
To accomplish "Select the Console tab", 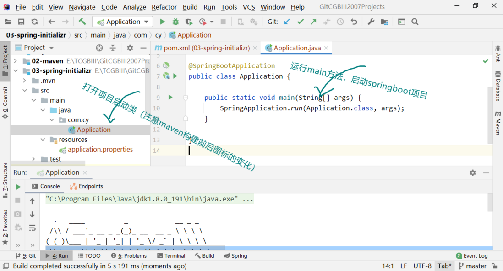I will click(x=46, y=186).
